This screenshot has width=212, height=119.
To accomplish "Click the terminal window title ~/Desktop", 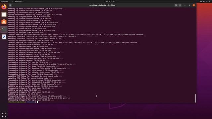I will [102, 5].
